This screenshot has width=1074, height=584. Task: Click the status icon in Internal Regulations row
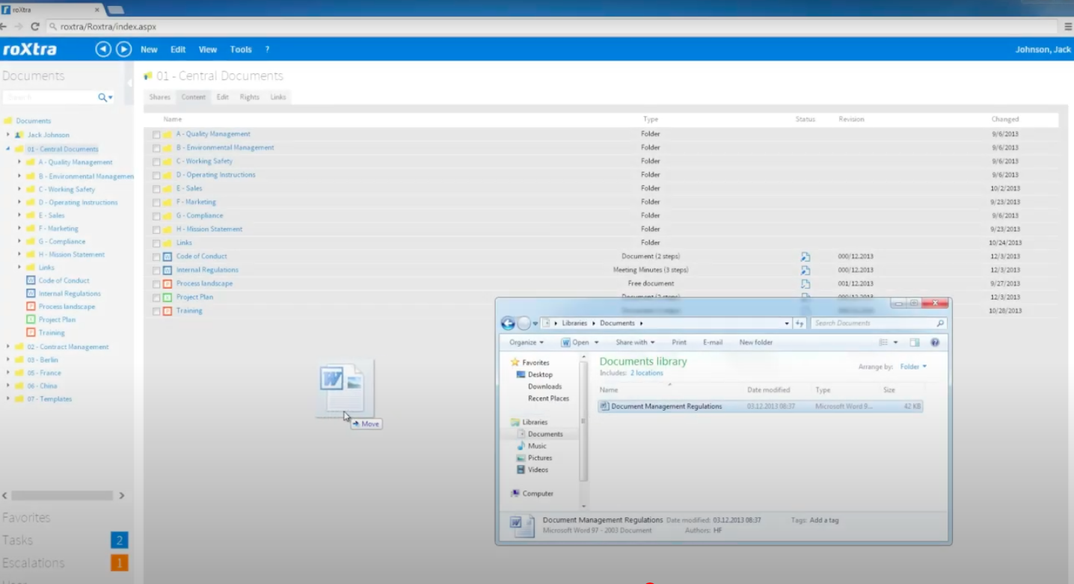[x=805, y=270]
